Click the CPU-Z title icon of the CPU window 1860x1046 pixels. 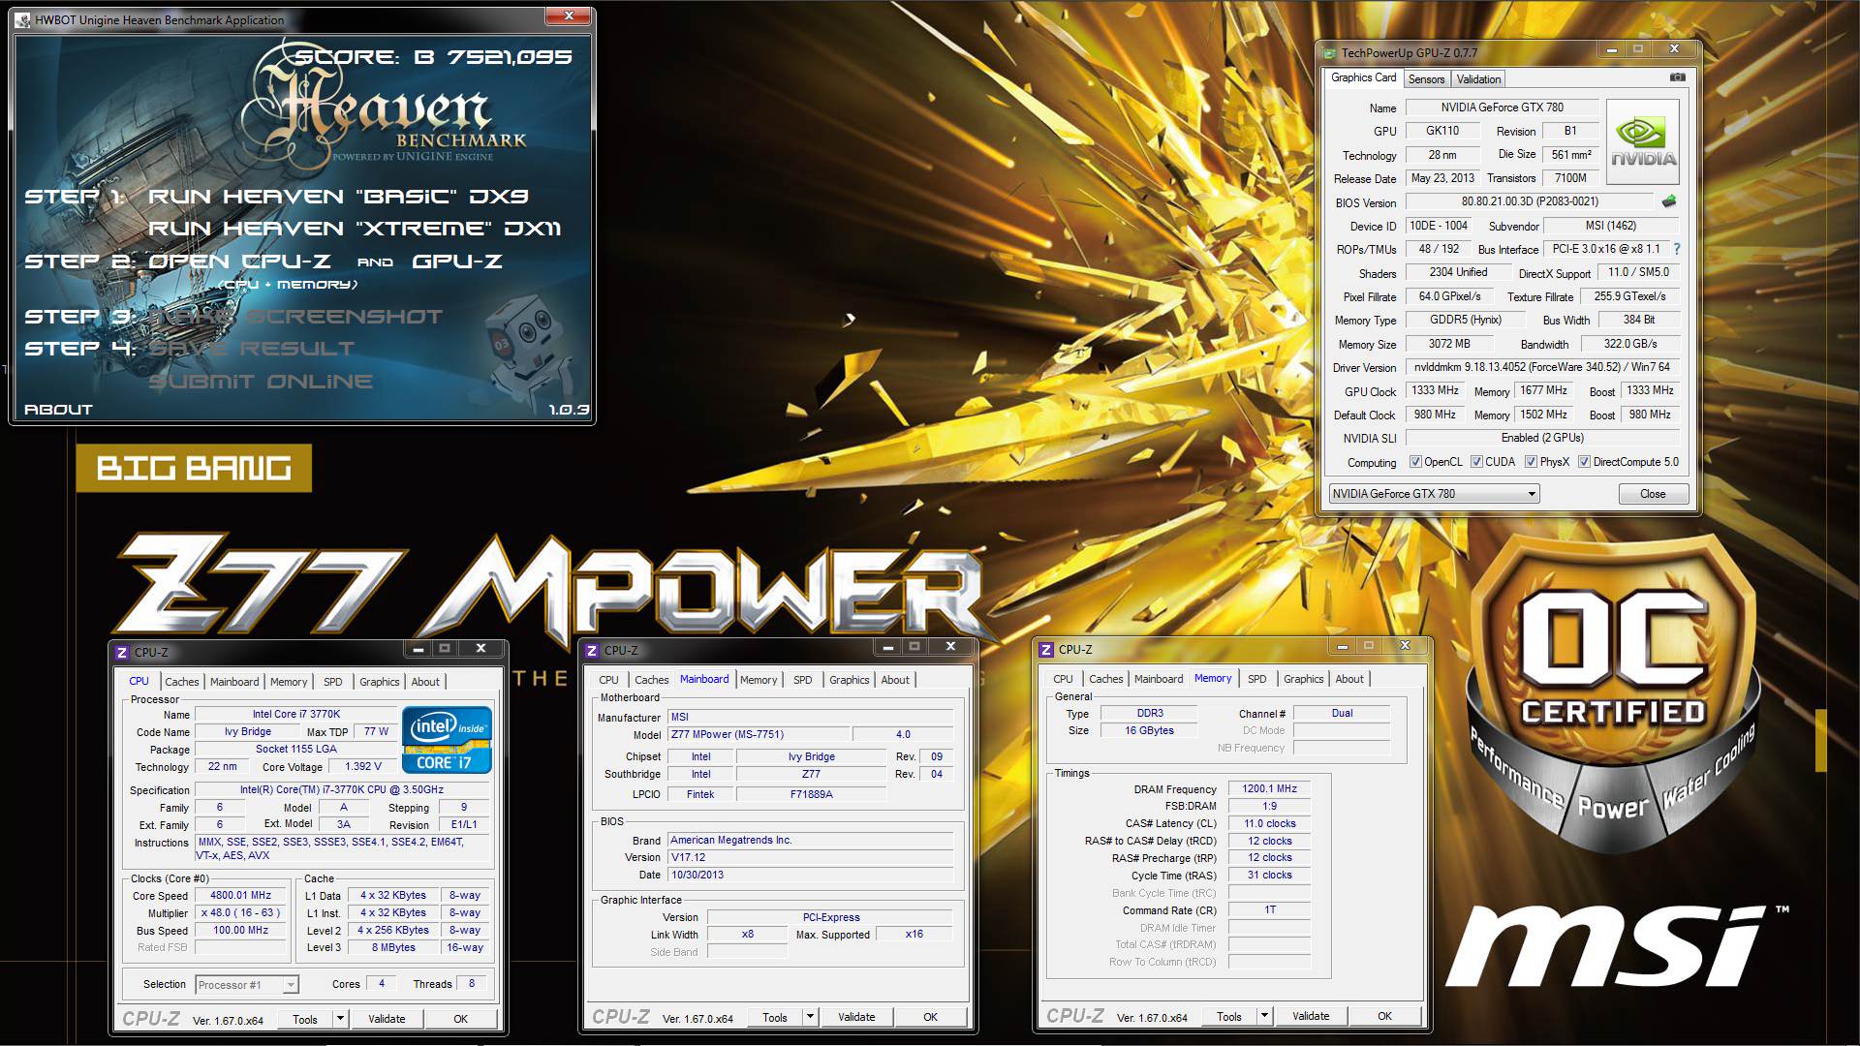(122, 653)
